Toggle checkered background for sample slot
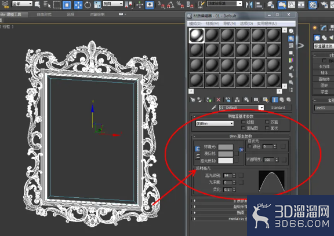 (x=291, y=46)
